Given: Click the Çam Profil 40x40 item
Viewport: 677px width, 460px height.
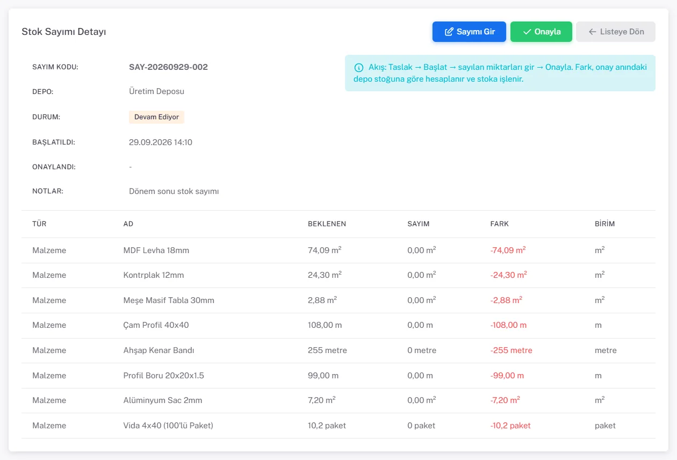Looking at the screenshot, I should (156, 325).
